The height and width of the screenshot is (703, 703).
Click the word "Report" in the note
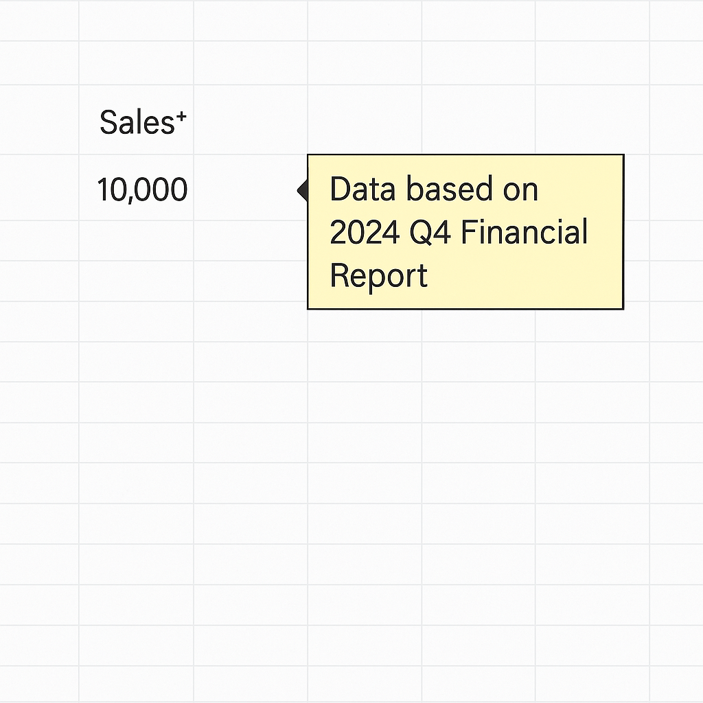point(378,276)
